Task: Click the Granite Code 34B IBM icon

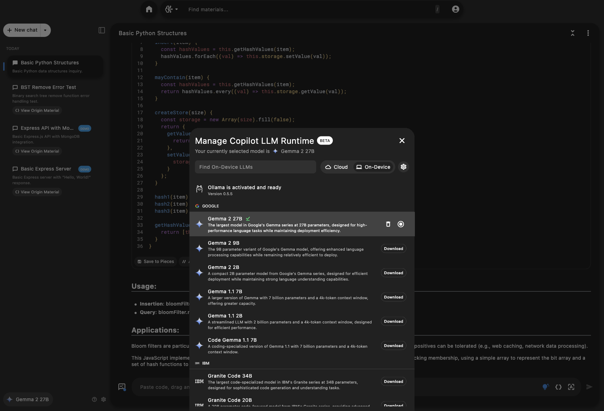Action: click(199, 381)
